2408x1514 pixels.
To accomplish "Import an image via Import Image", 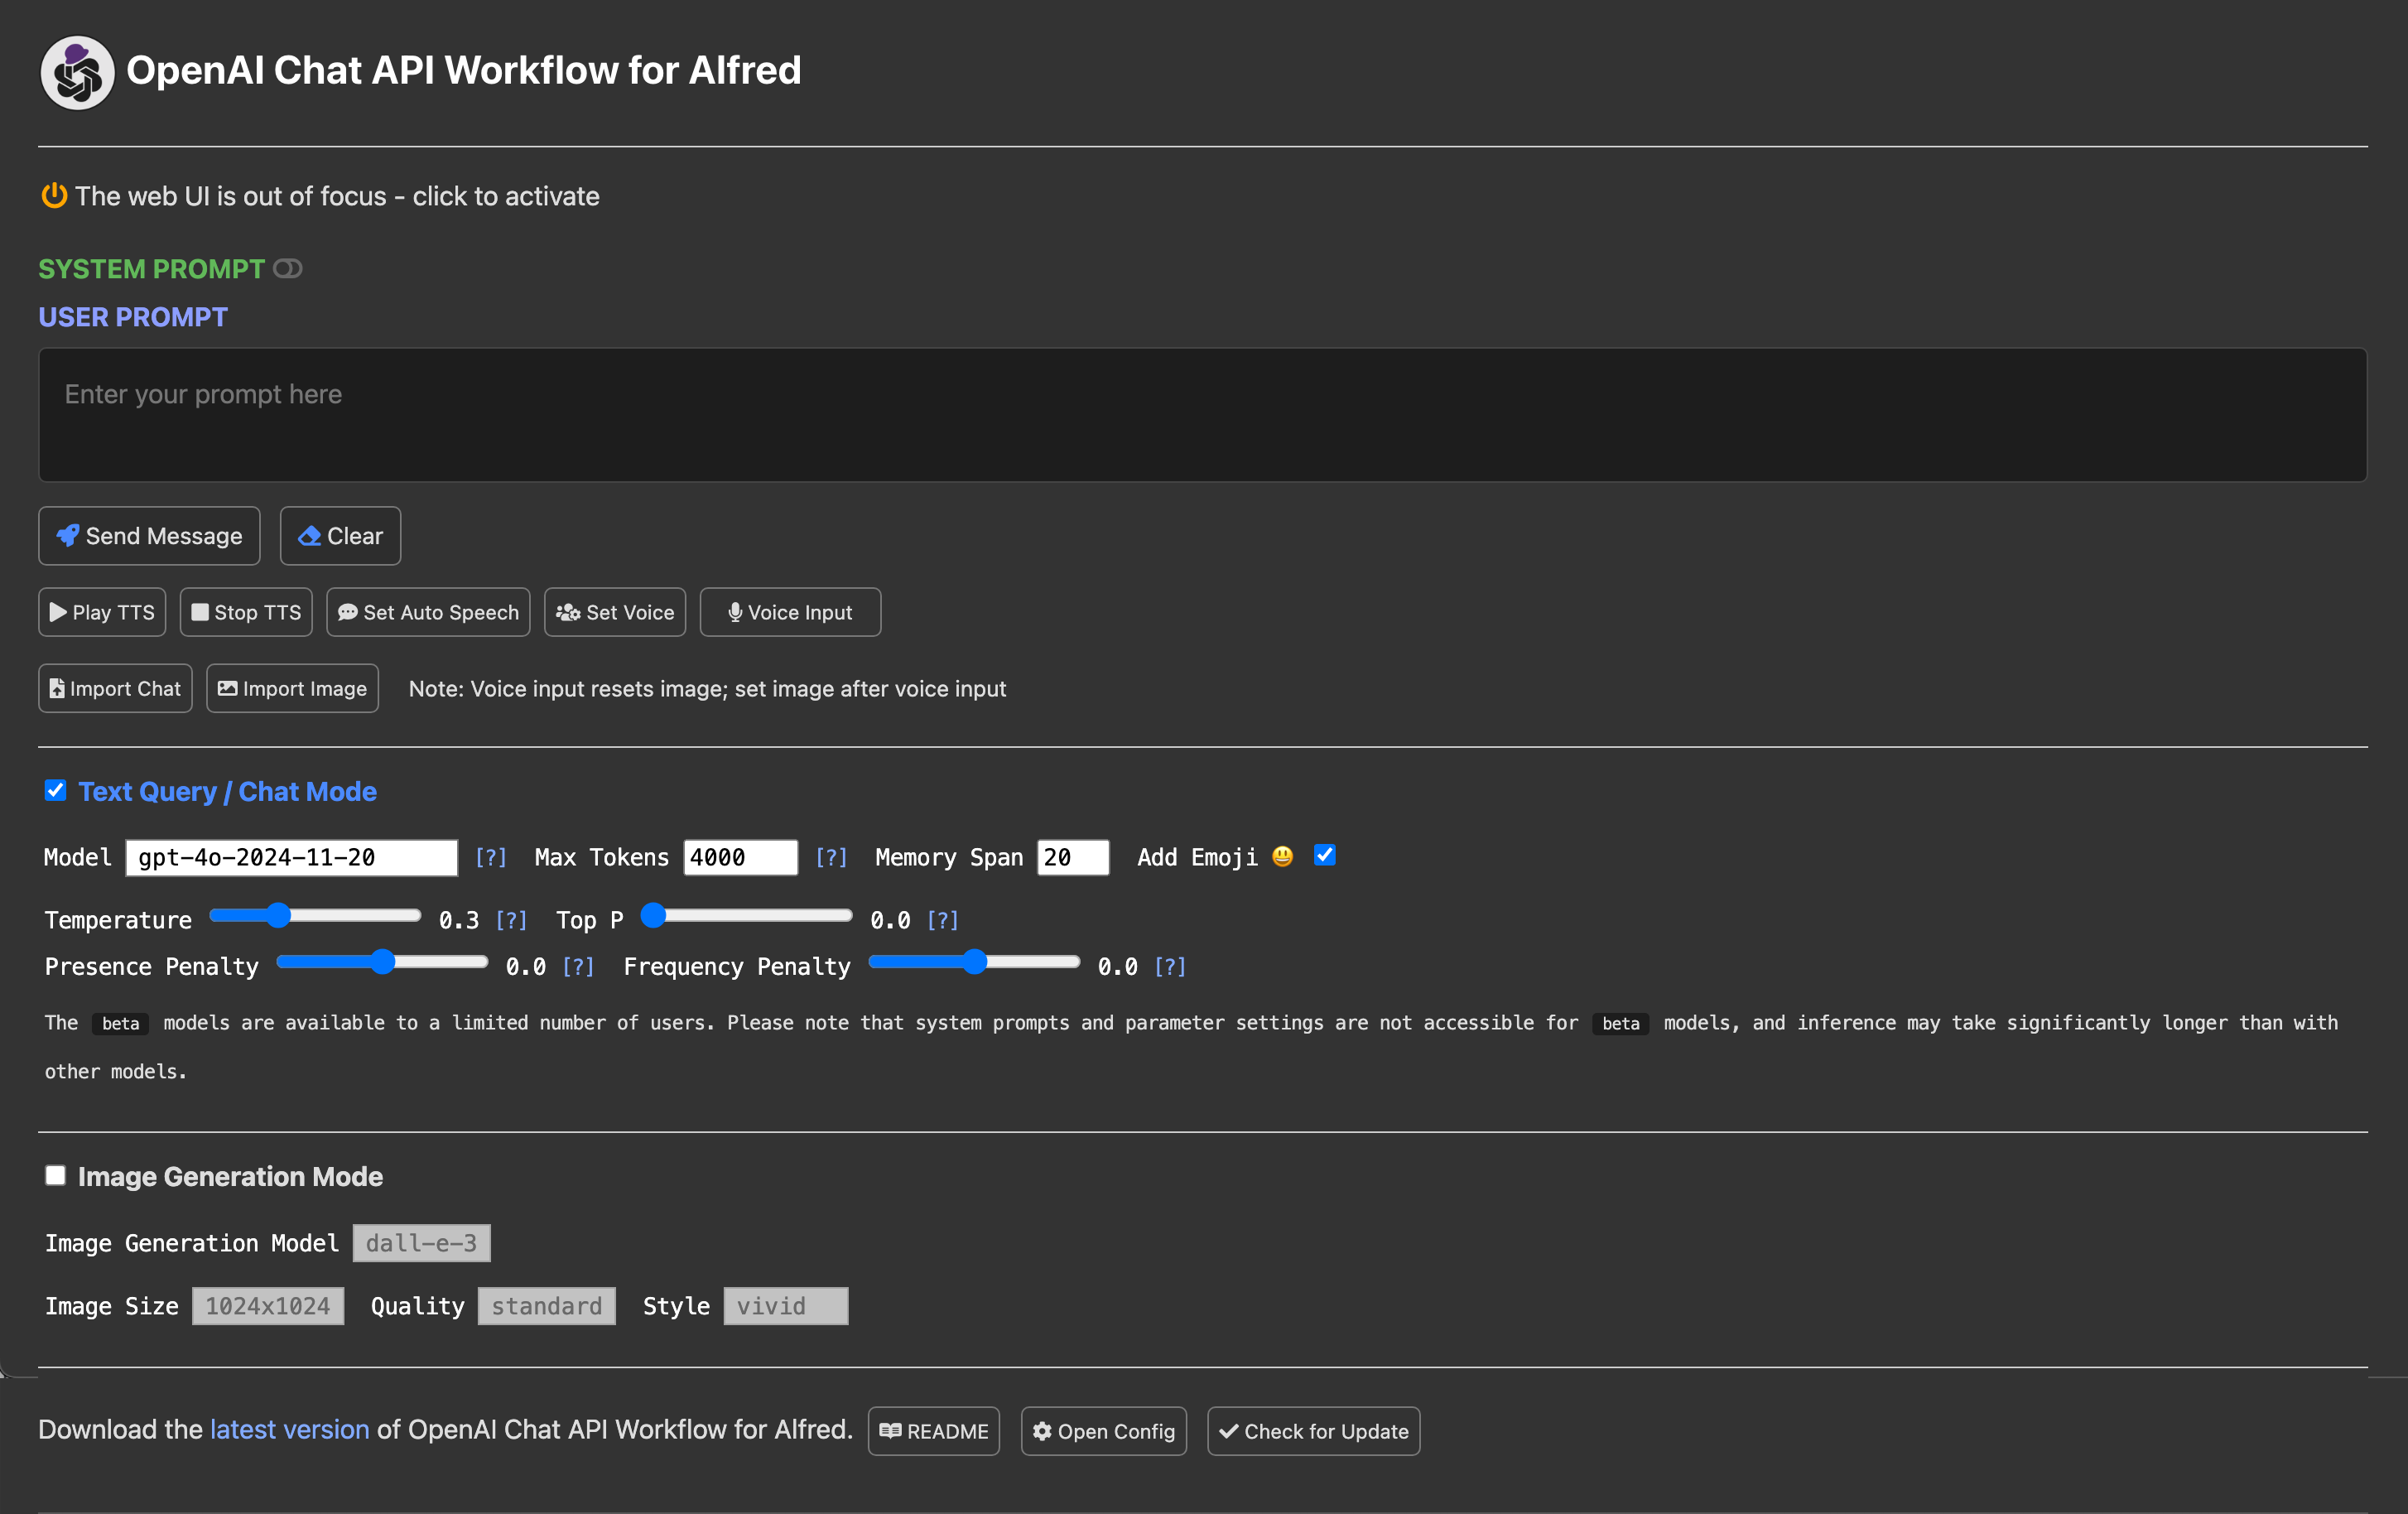I will (x=292, y=689).
